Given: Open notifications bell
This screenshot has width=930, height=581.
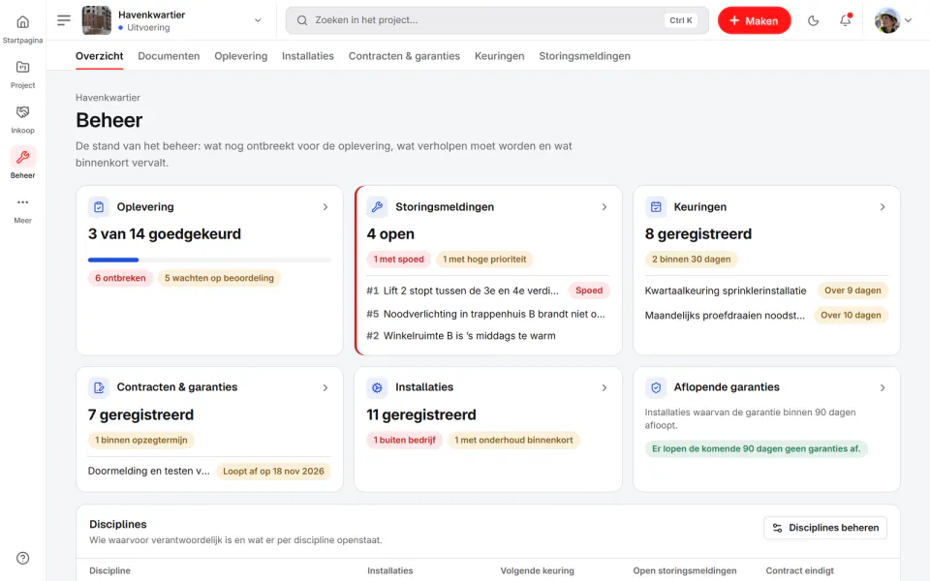Looking at the screenshot, I should [x=845, y=20].
